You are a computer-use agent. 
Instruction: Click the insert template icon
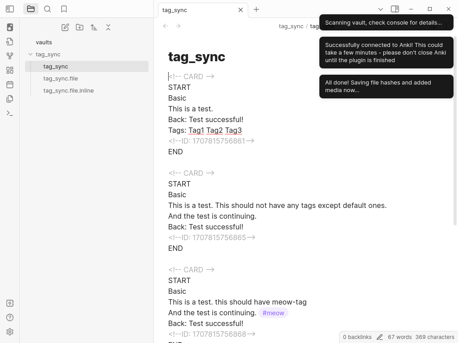tap(10, 99)
